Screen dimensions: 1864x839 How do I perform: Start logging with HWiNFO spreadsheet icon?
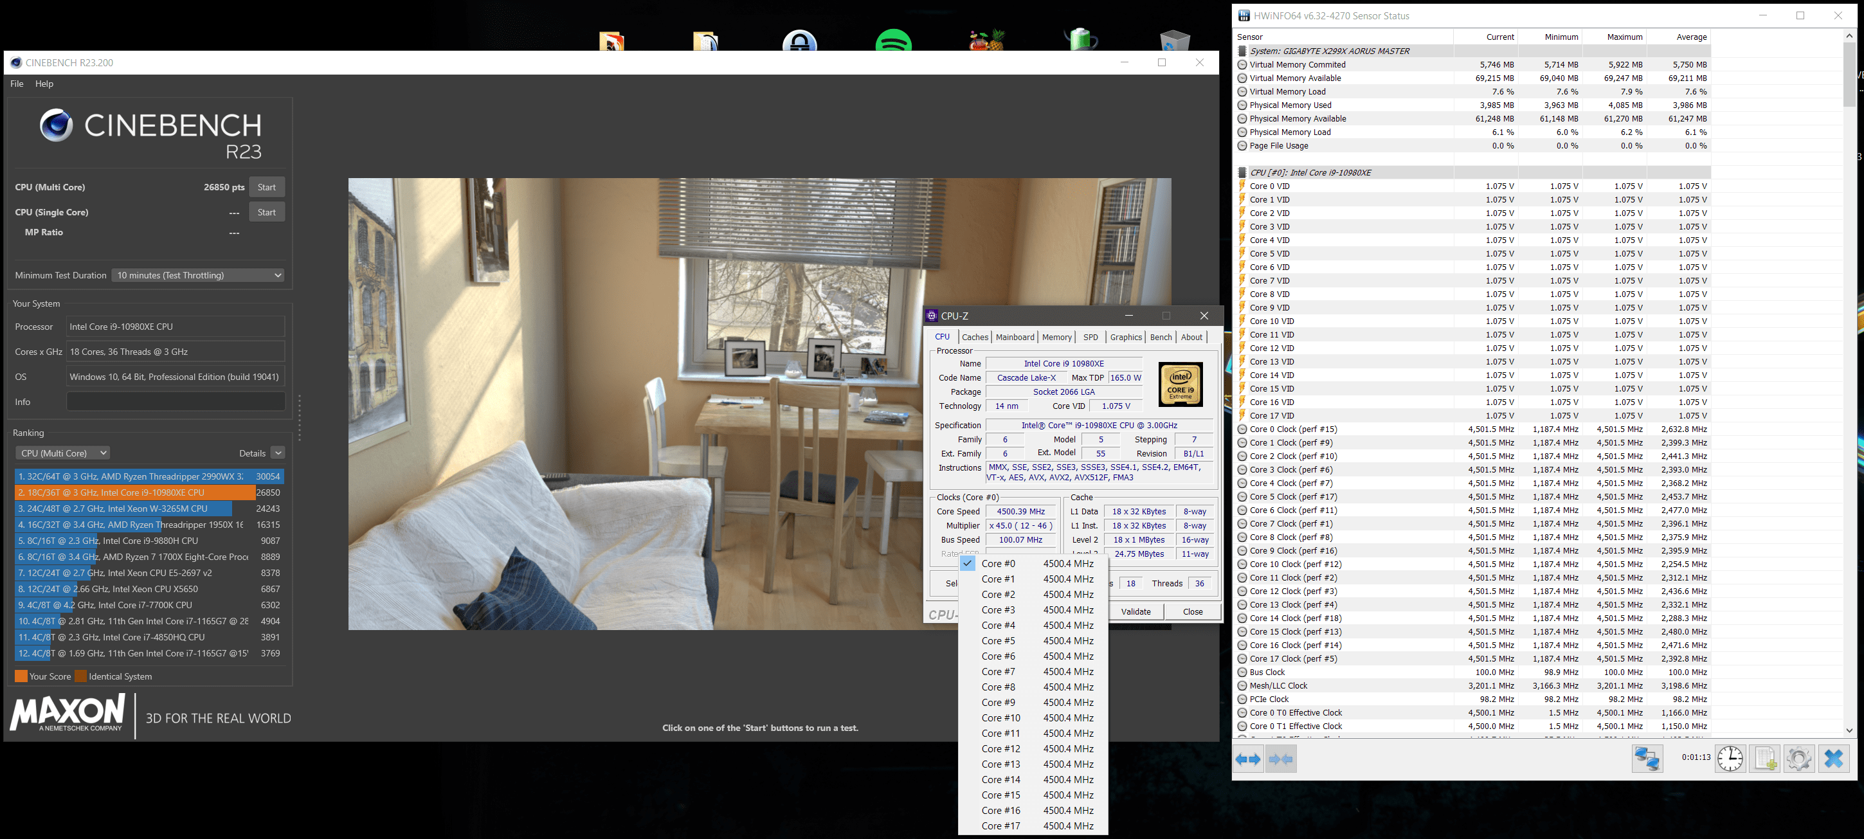(x=1765, y=759)
